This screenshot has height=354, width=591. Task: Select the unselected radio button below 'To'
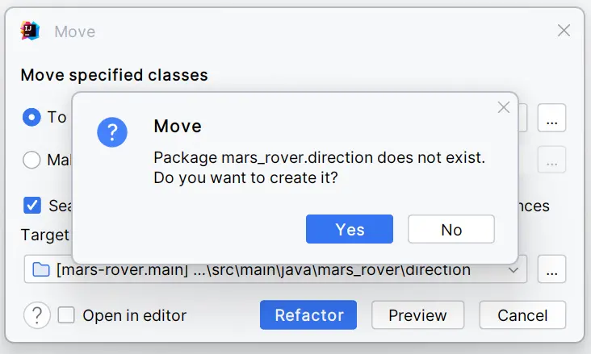point(32,160)
